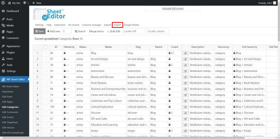Open Parent dropdown for Book Reviews
Viewport: 280px width, 139px height.
[x=166, y=82]
